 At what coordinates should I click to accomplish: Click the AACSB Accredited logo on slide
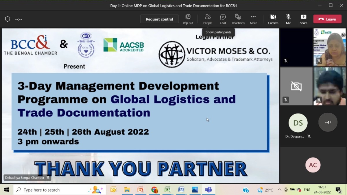click(x=123, y=45)
